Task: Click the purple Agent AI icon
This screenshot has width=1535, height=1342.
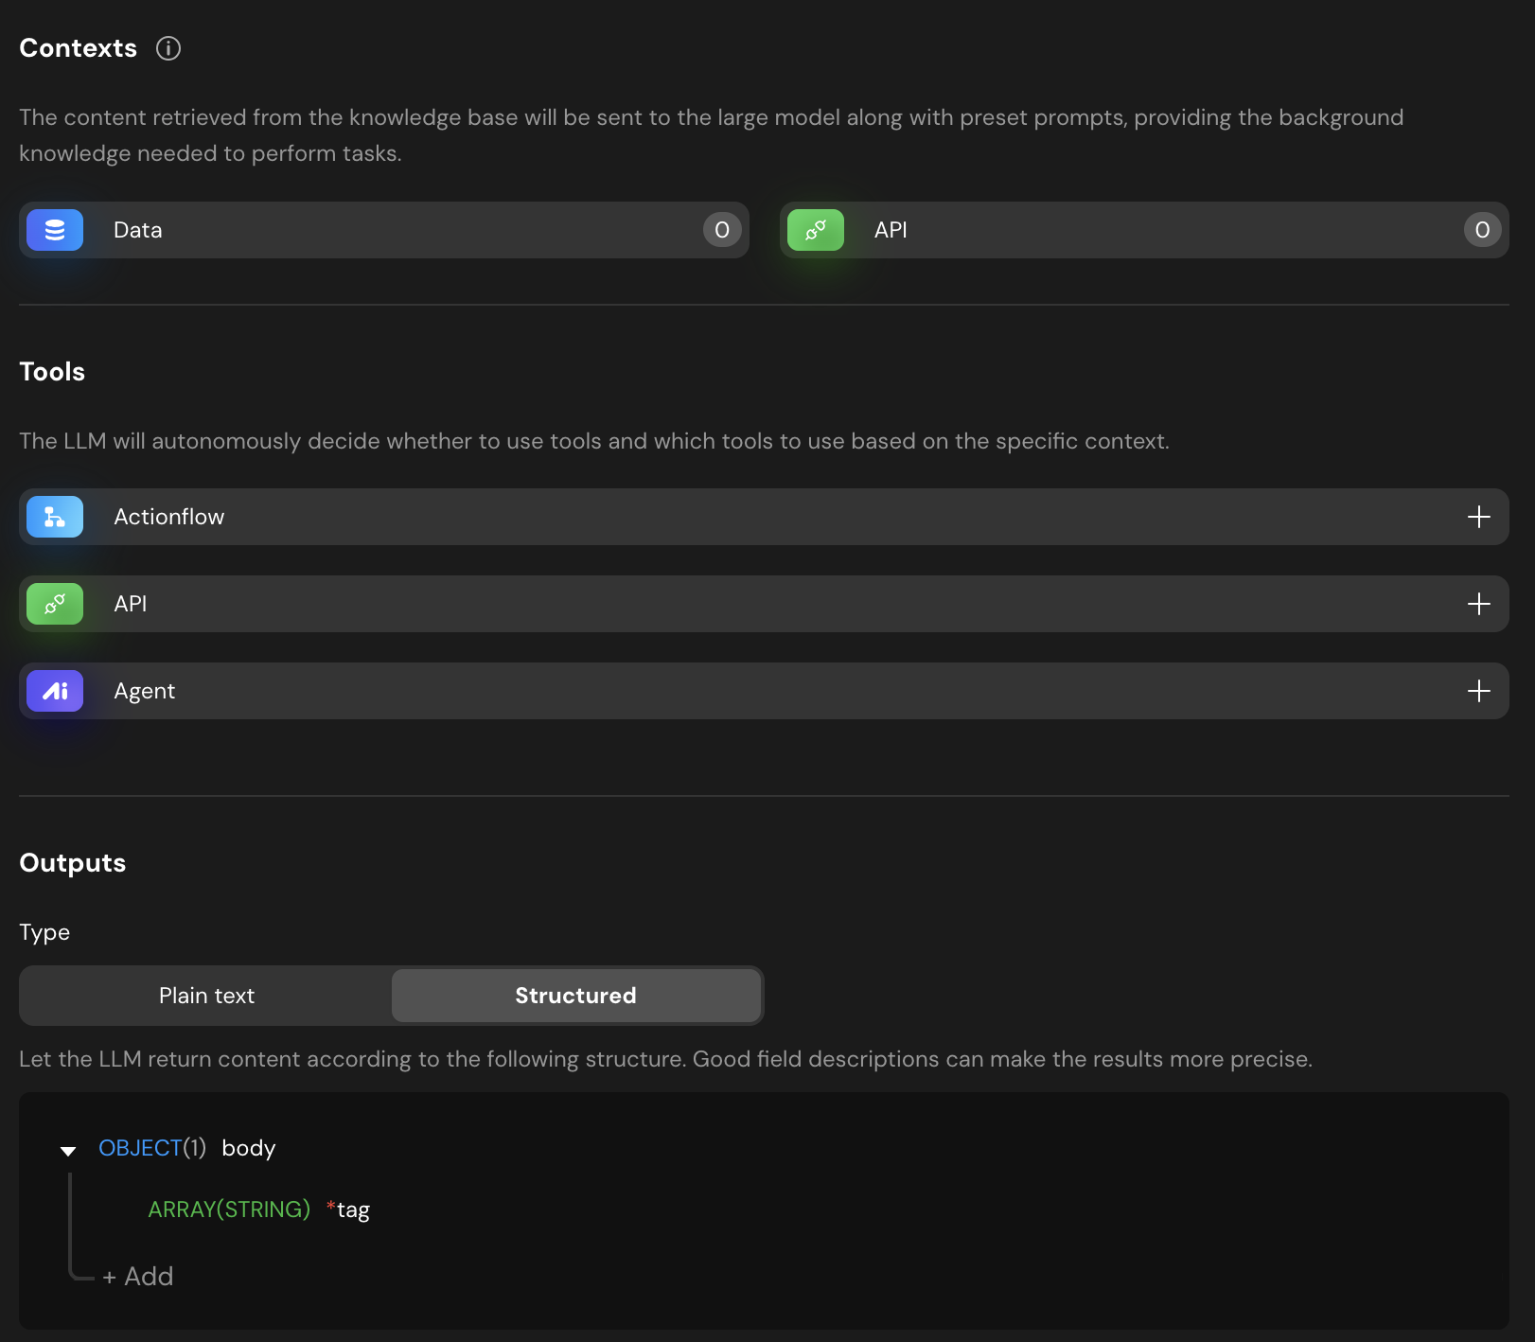Action: pyautogui.click(x=55, y=691)
